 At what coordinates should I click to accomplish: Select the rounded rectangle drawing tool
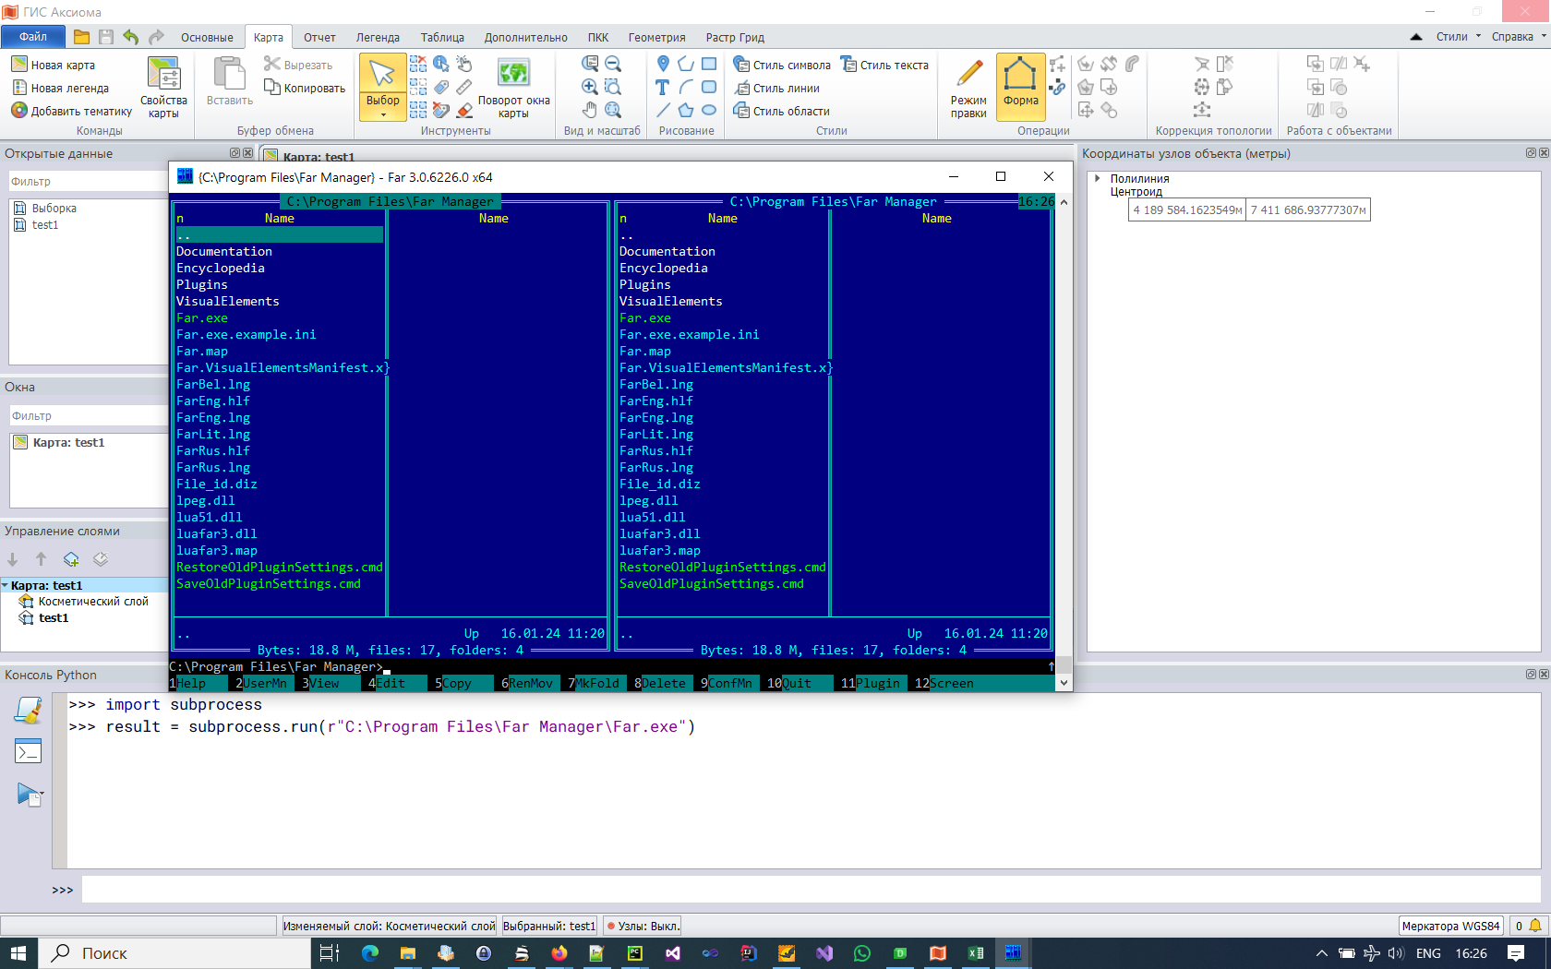click(709, 87)
